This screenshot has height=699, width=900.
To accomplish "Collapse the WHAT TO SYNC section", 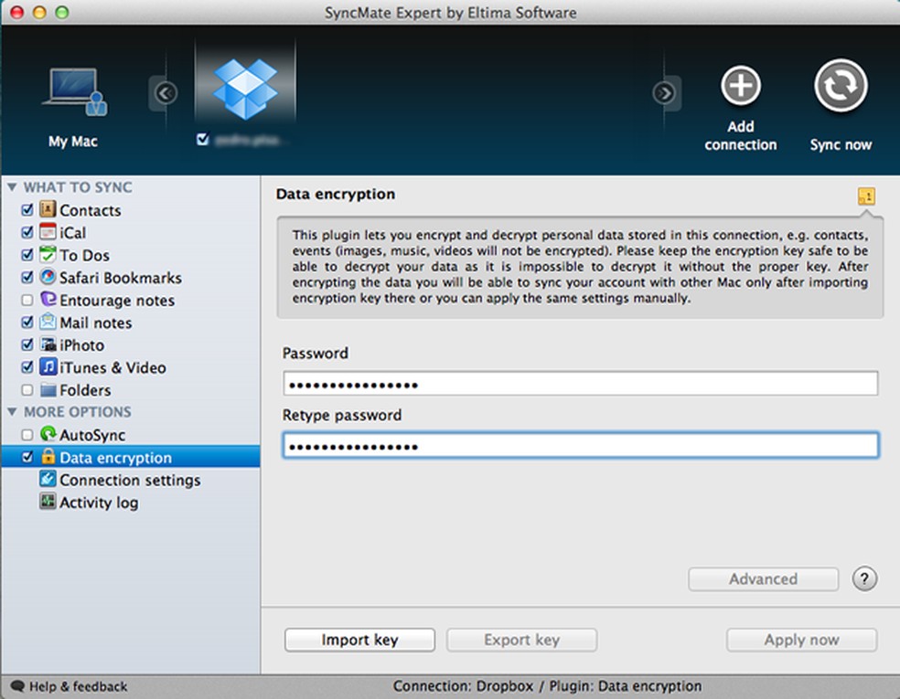I will [12, 187].
